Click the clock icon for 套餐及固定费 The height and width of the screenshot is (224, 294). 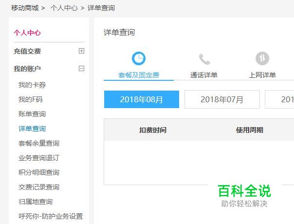(139, 58)
